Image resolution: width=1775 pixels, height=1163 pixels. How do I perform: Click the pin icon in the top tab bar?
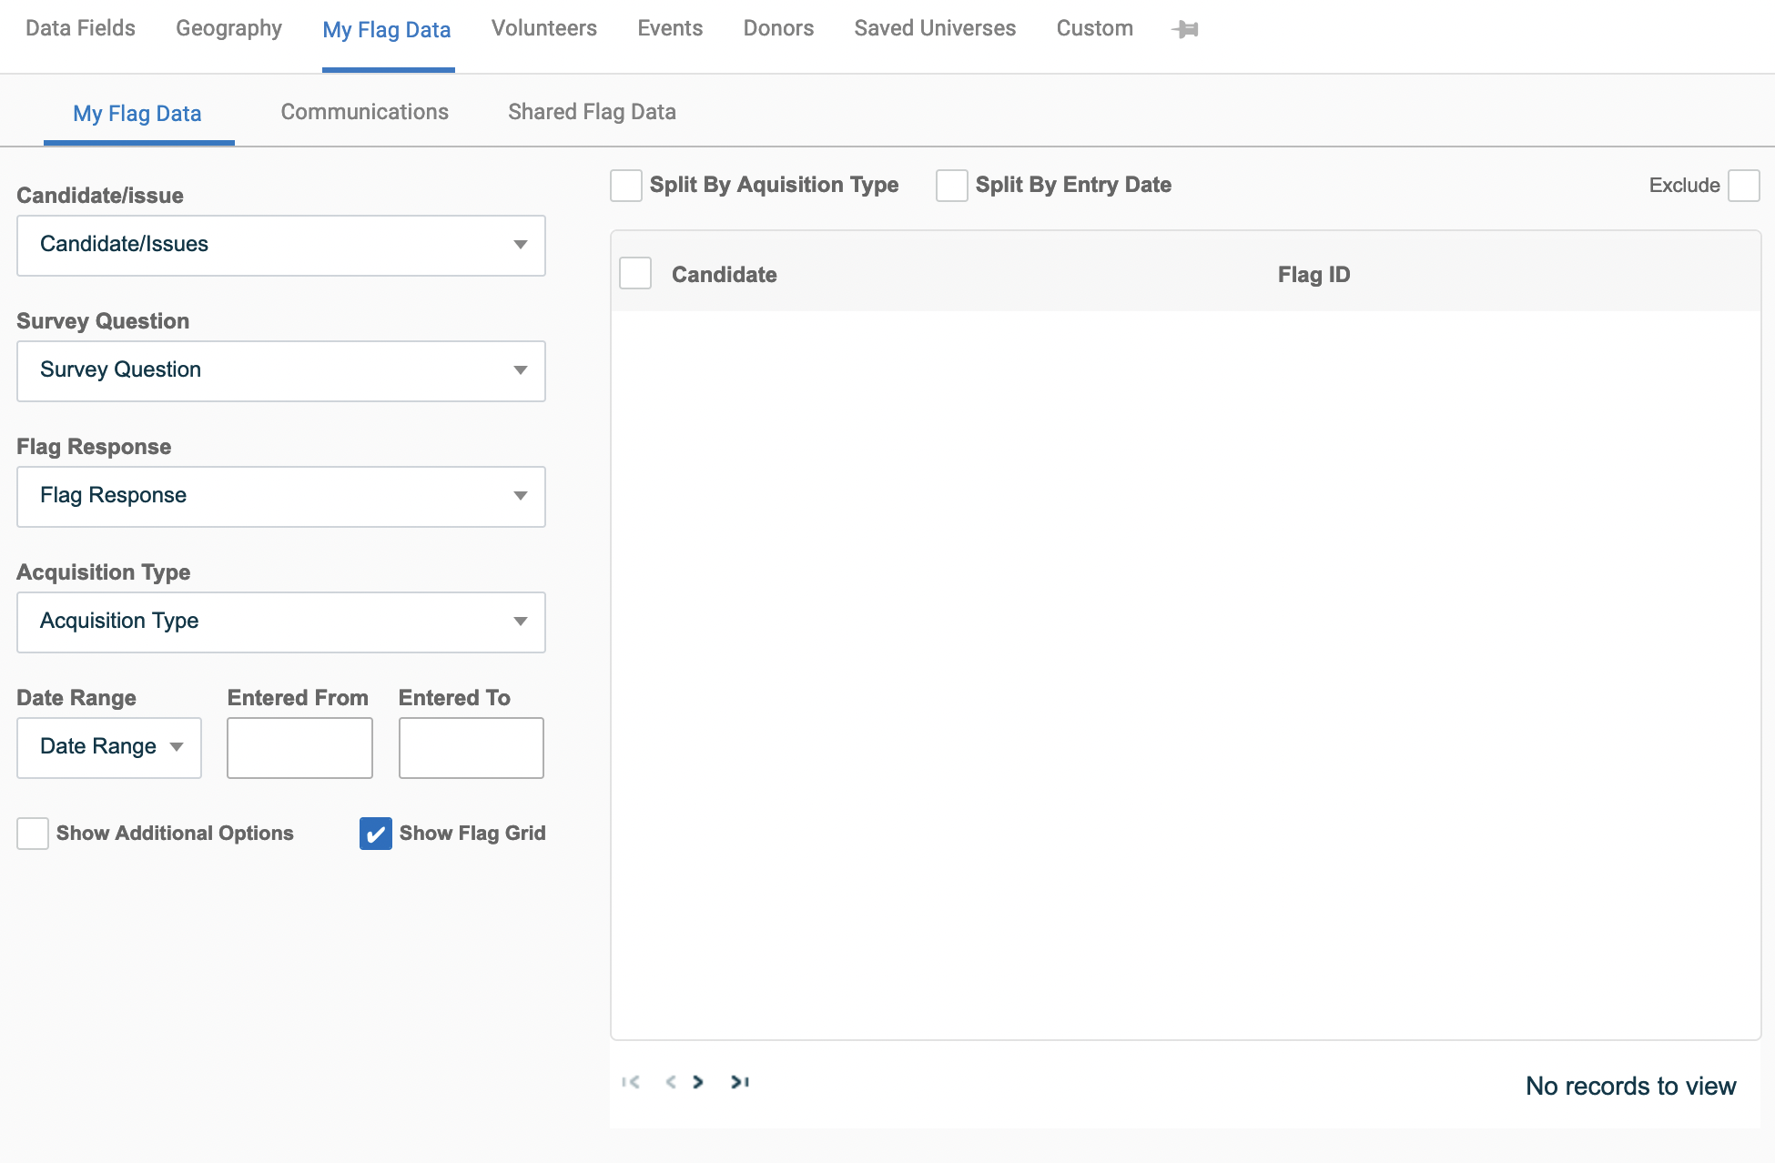coord(1184,29)
